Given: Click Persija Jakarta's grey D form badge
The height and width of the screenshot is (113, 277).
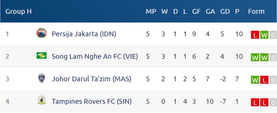Looking at the screenshot, I should click(273, 35).
